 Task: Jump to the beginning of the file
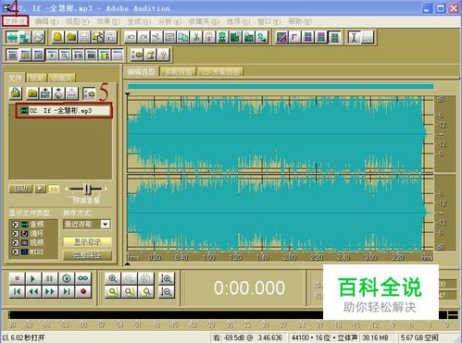point(17,291)
